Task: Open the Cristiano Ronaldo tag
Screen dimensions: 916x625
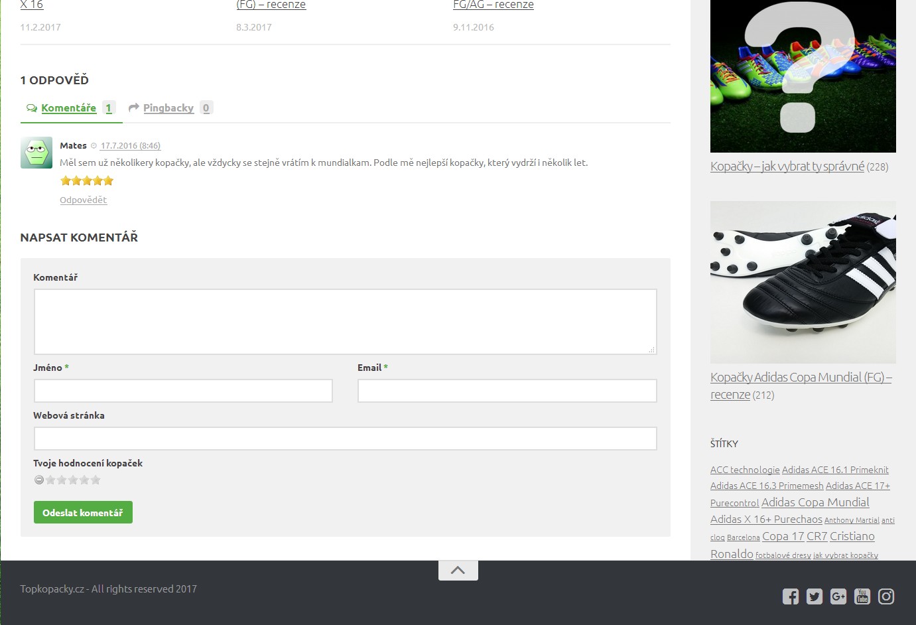Action: click(852, 536)
